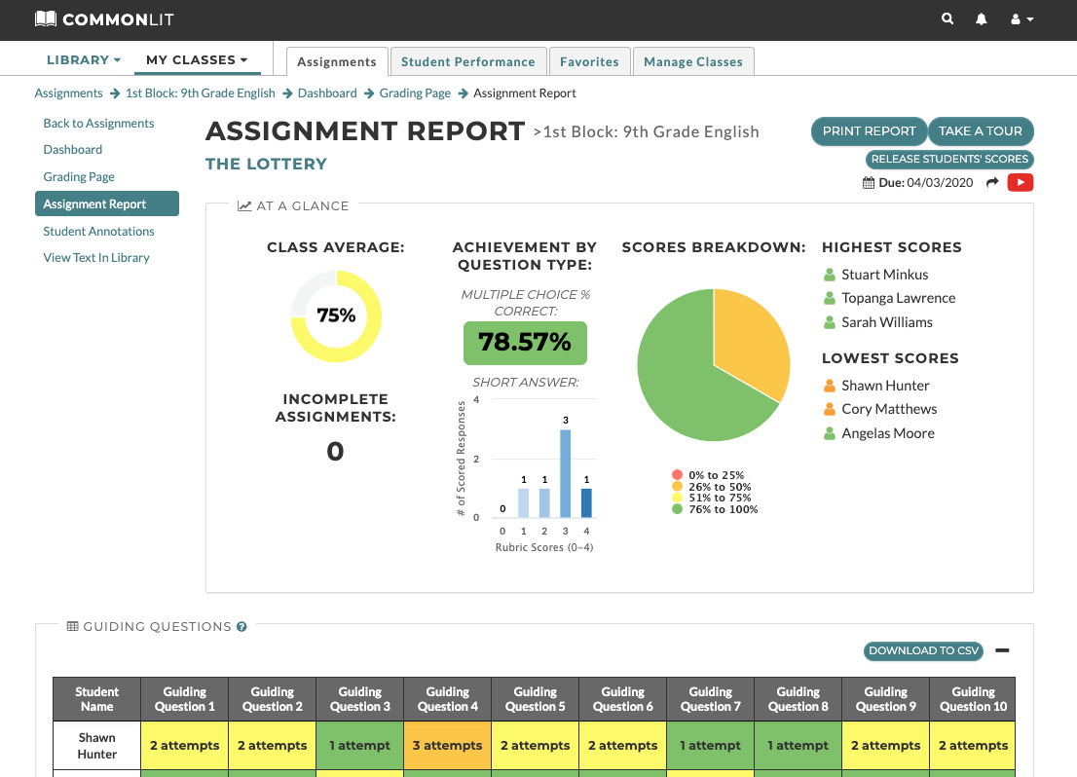The width and height of the screenshot is (1077, 777).
Task: Open the Guiding Questions help icon
Action: click(241, 626)
